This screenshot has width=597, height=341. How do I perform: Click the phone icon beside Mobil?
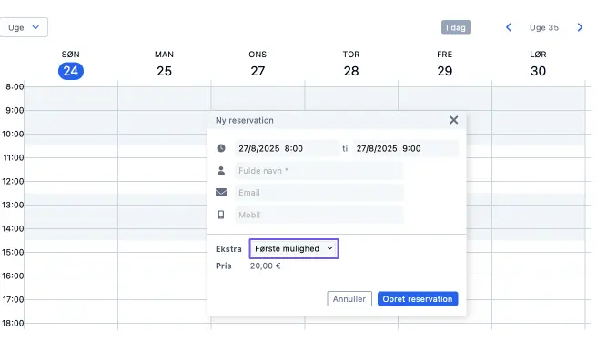click(221, 215)
